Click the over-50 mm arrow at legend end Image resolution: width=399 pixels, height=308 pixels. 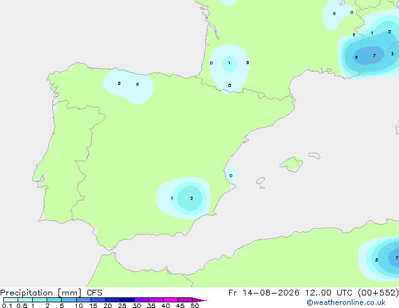tap(199, 300)
